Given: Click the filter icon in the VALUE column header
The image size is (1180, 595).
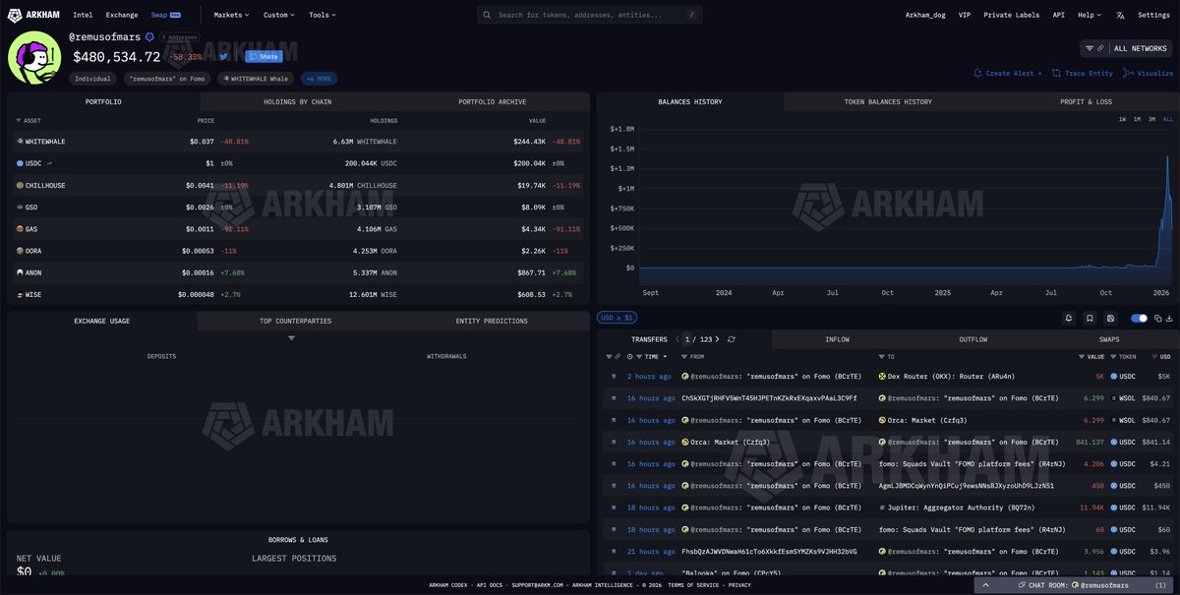Looking at the screenshot, I should [x=1081, y=356].
